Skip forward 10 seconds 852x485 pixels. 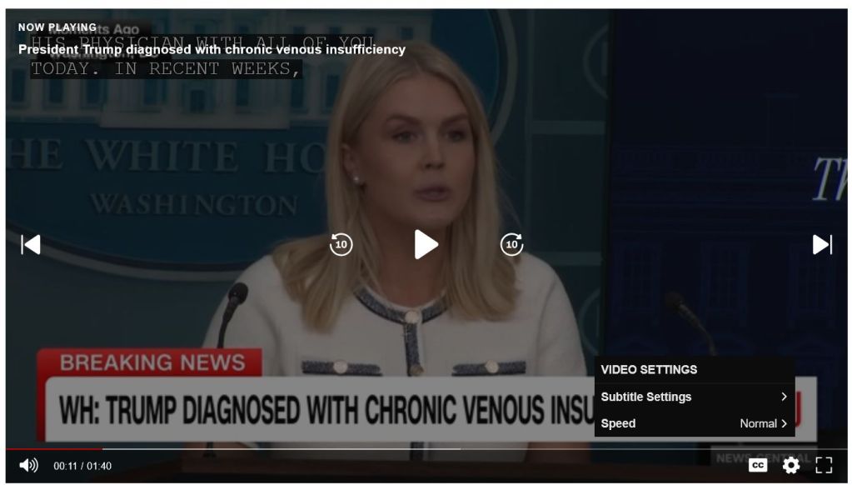[511, 245]
